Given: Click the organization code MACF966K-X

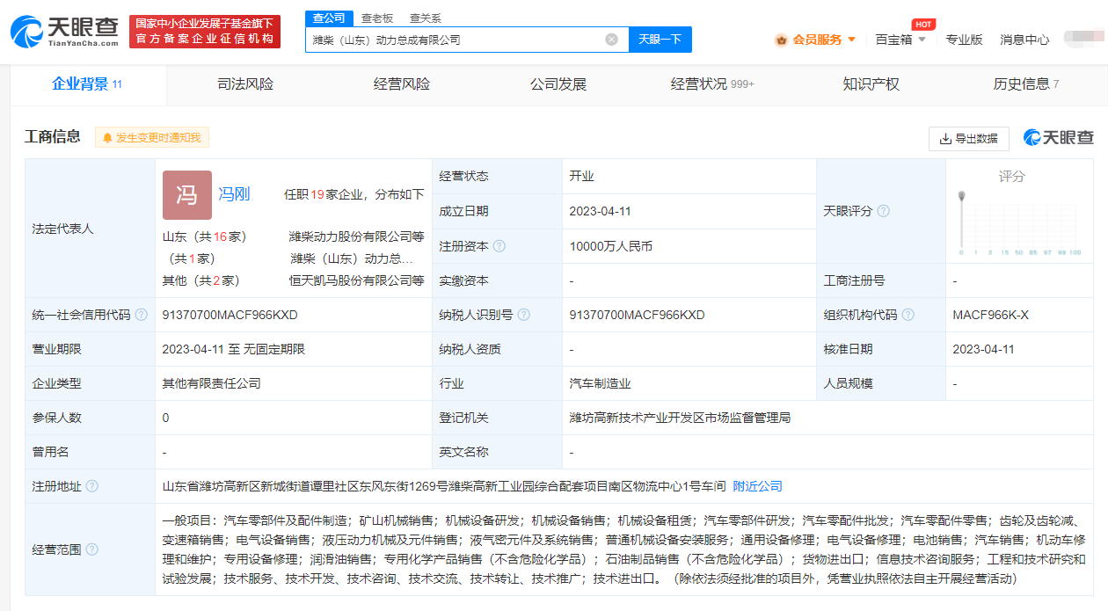Looking at the screenshot, I should (990, 315).
